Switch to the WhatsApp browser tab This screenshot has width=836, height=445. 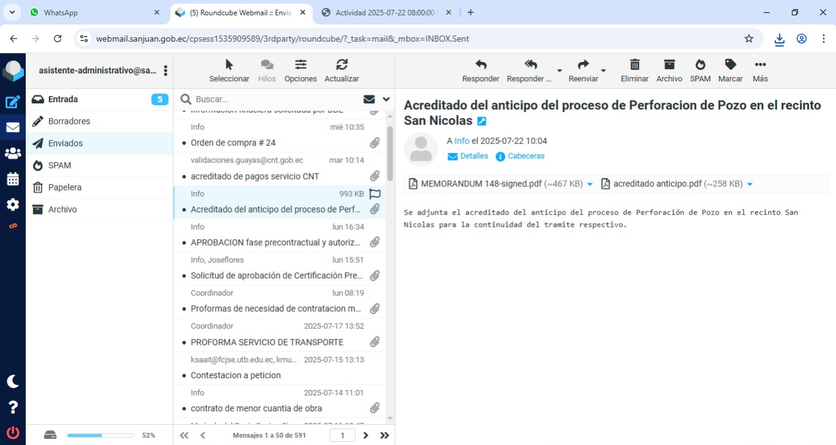[x=92, y=12]
